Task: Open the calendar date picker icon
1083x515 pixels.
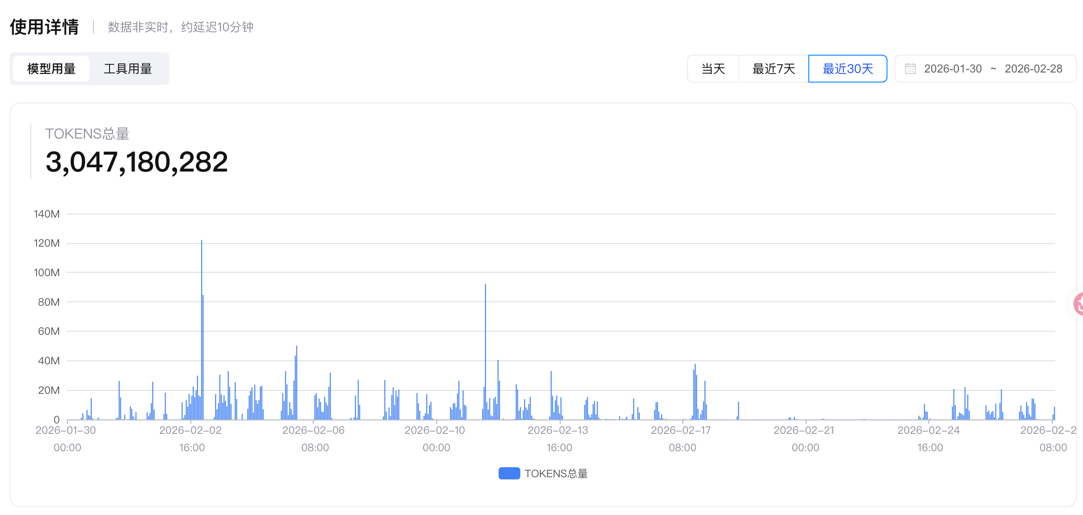Action: click(x=911, y=69)
